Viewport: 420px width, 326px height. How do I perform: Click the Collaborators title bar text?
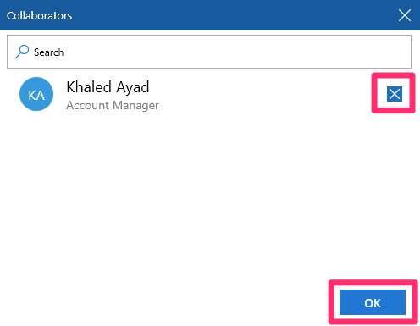click(x=39, y=16)
